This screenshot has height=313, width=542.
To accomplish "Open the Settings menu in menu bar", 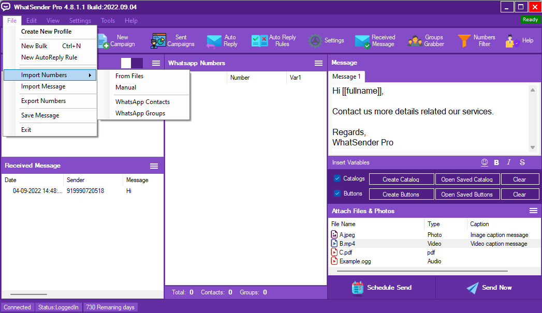I will pyautogui.click(x=80, y=21).
